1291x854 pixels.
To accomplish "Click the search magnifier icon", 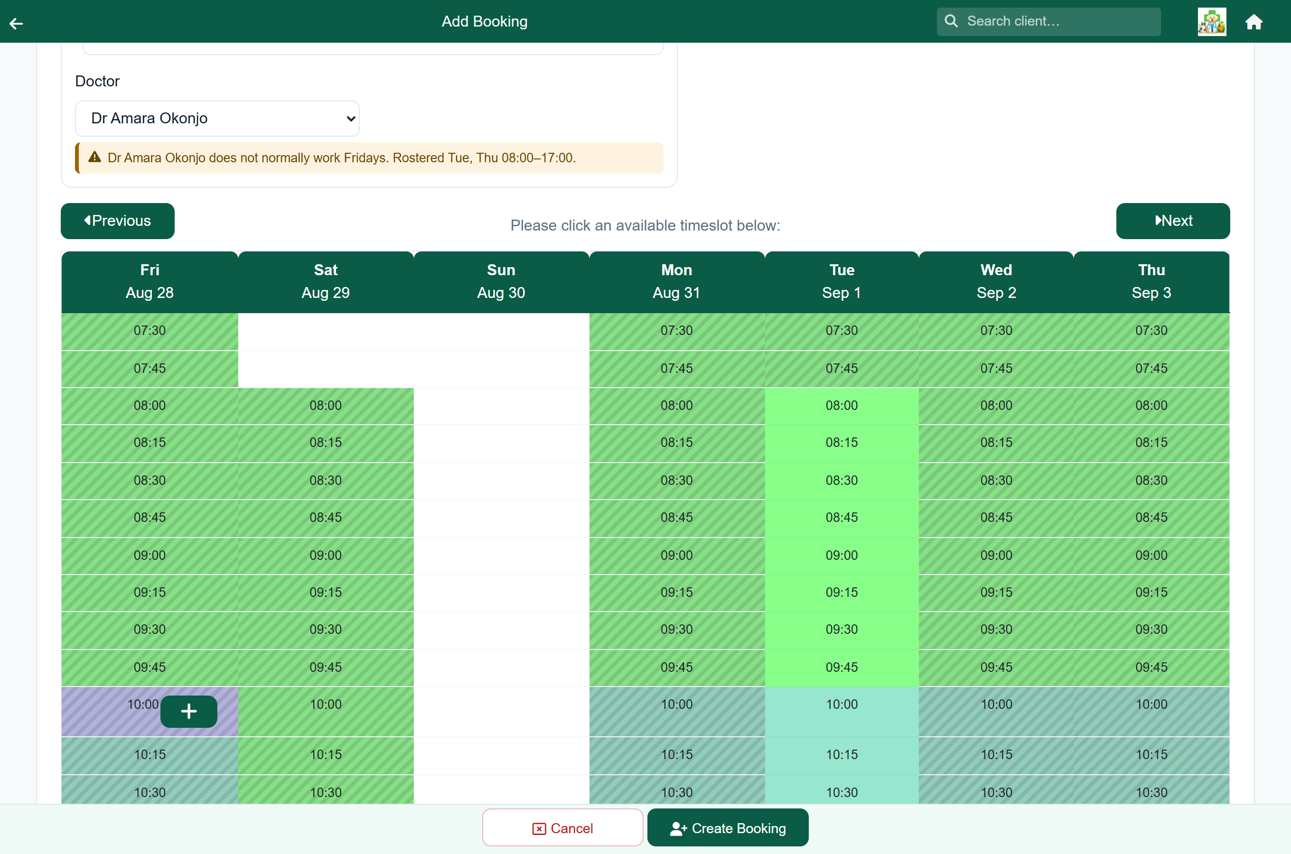I will [951, 21].
